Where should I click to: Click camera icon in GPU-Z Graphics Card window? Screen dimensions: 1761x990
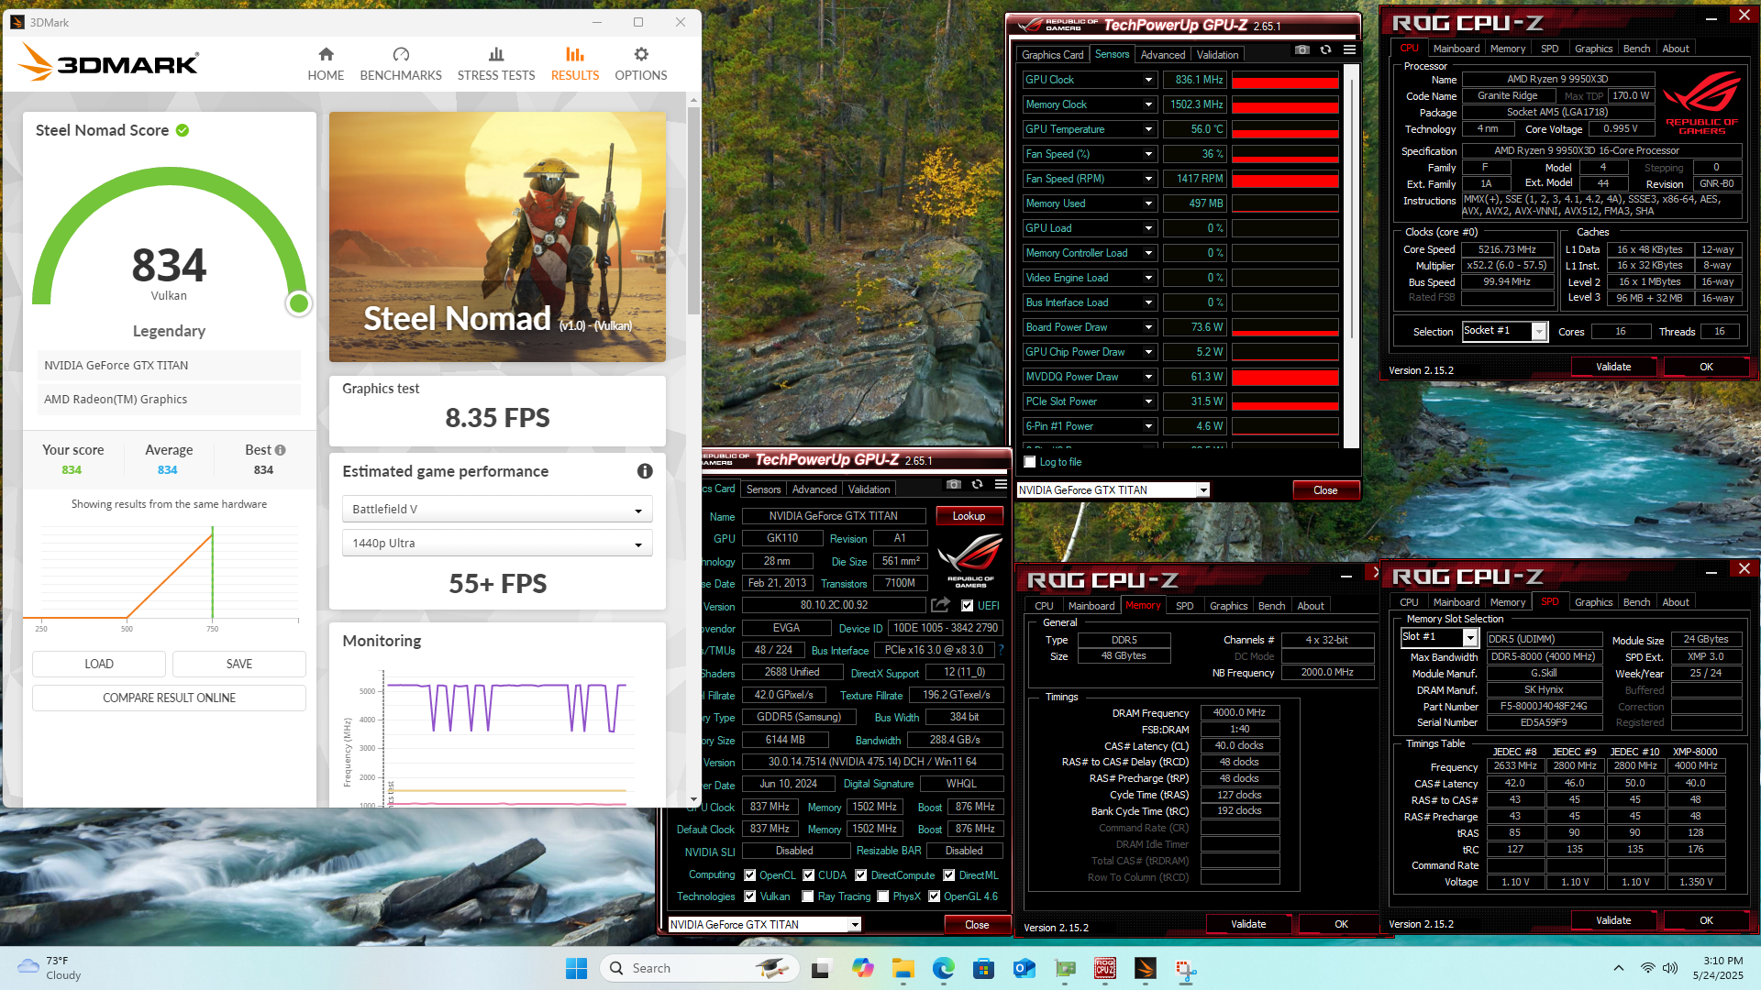(x=954, y=485)
